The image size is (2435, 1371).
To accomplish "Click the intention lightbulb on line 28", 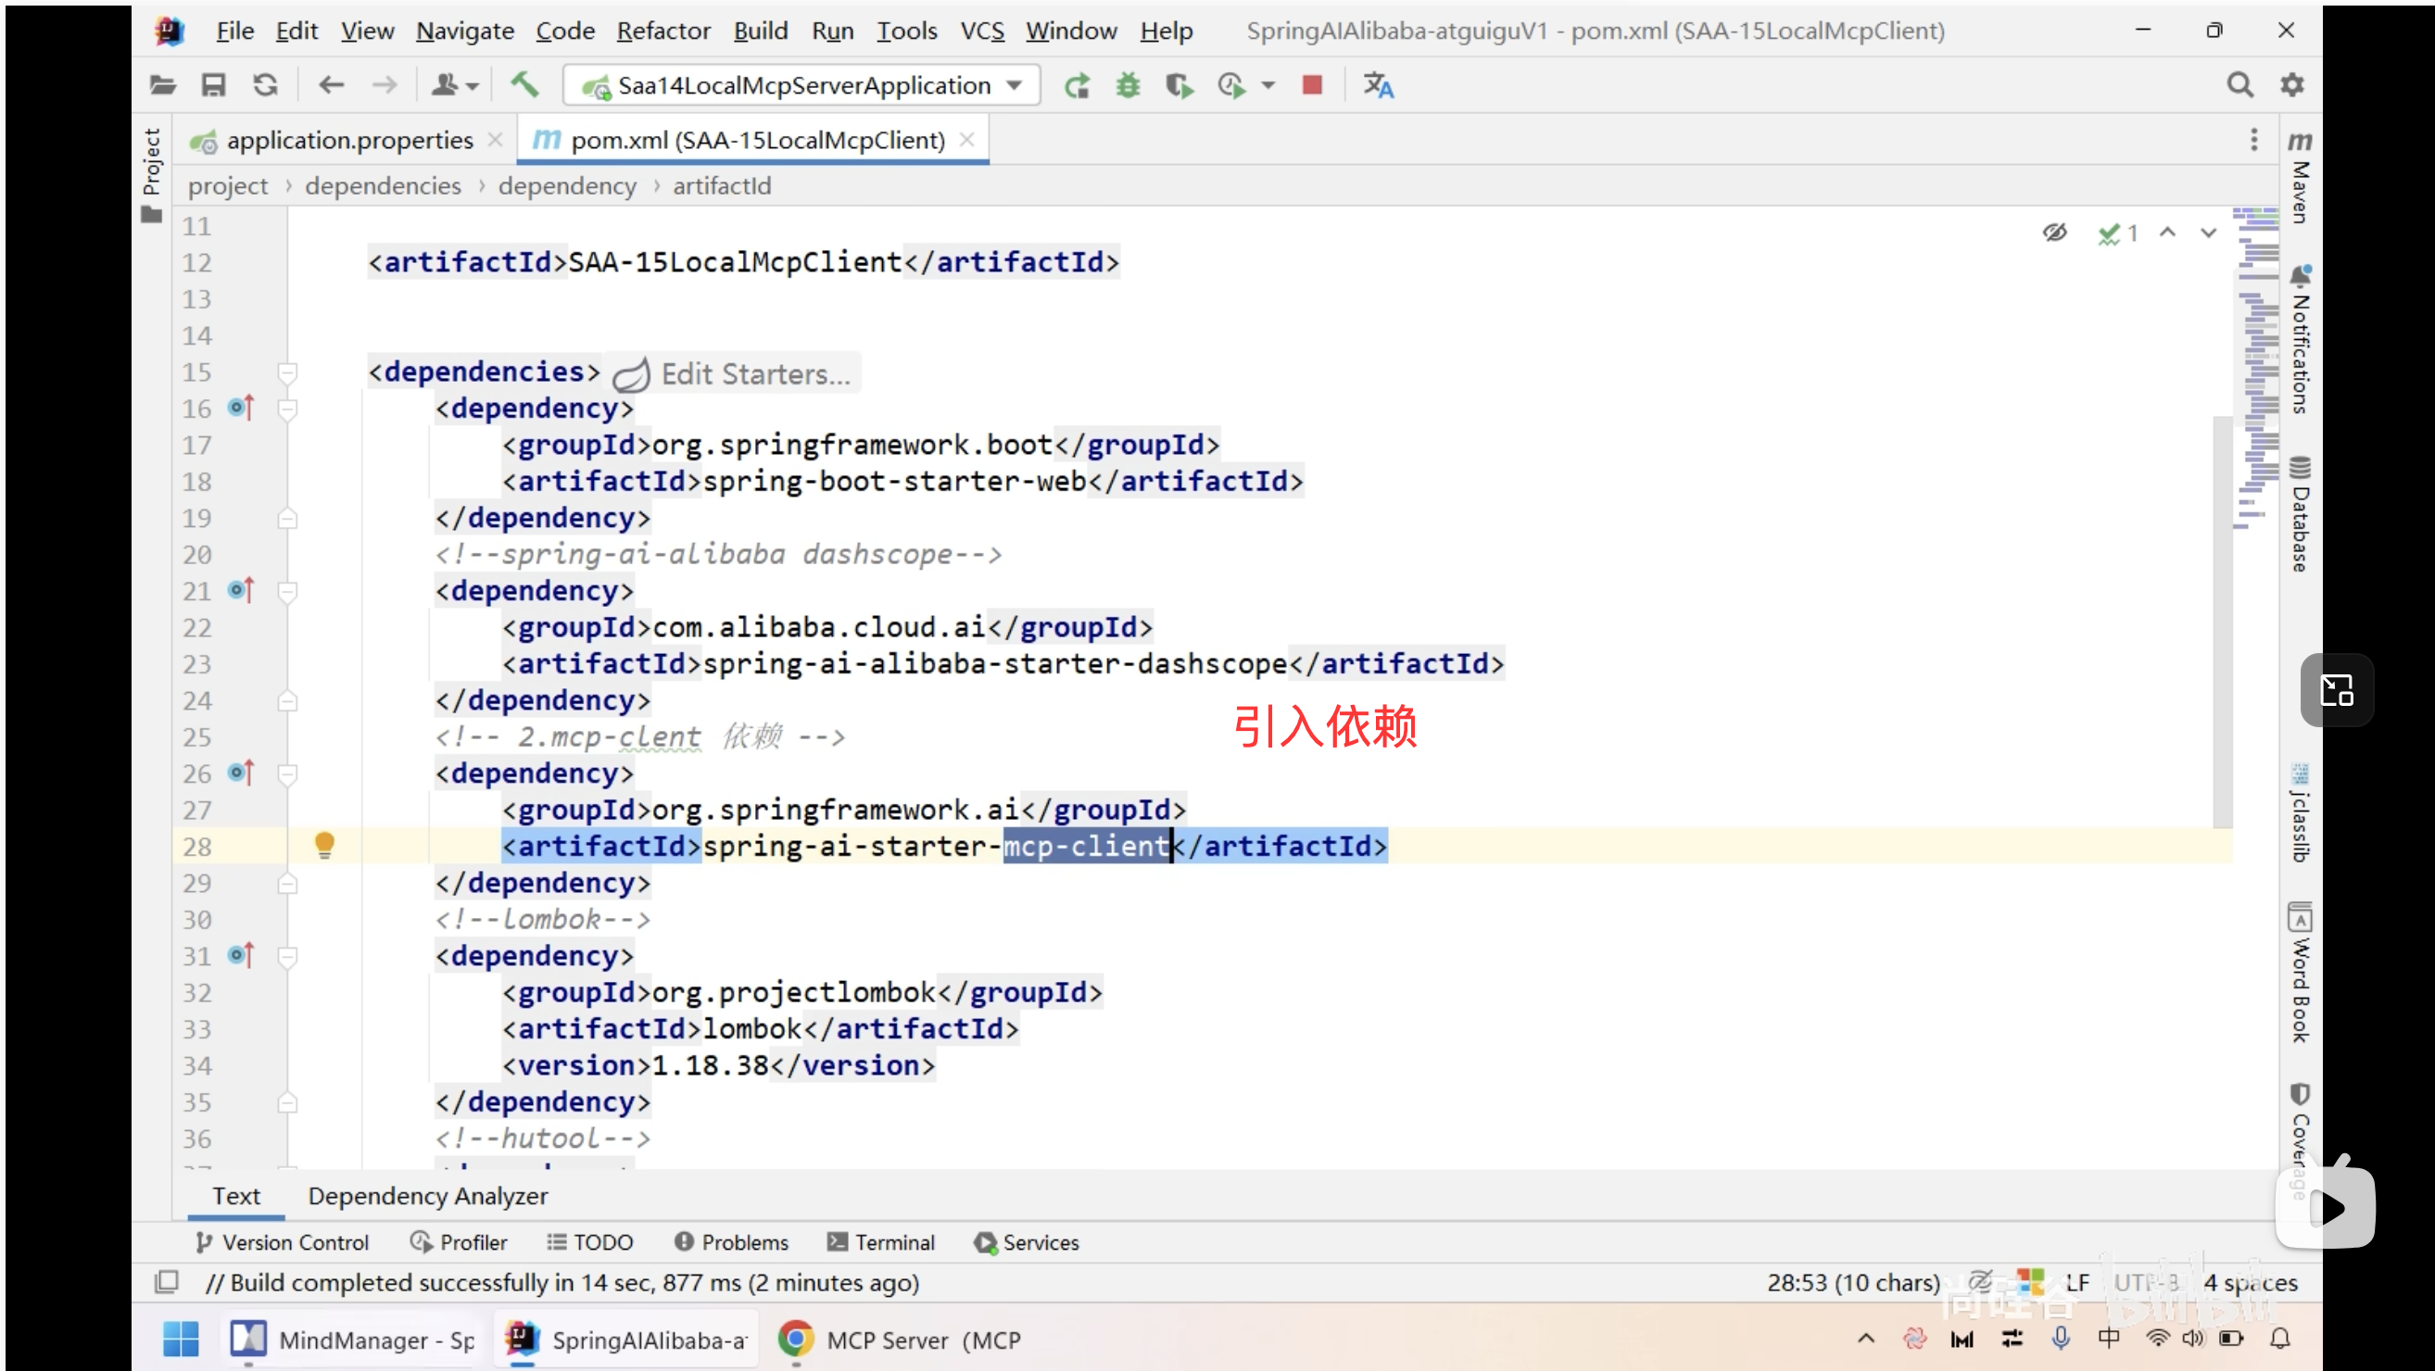I will click(324, 845).
